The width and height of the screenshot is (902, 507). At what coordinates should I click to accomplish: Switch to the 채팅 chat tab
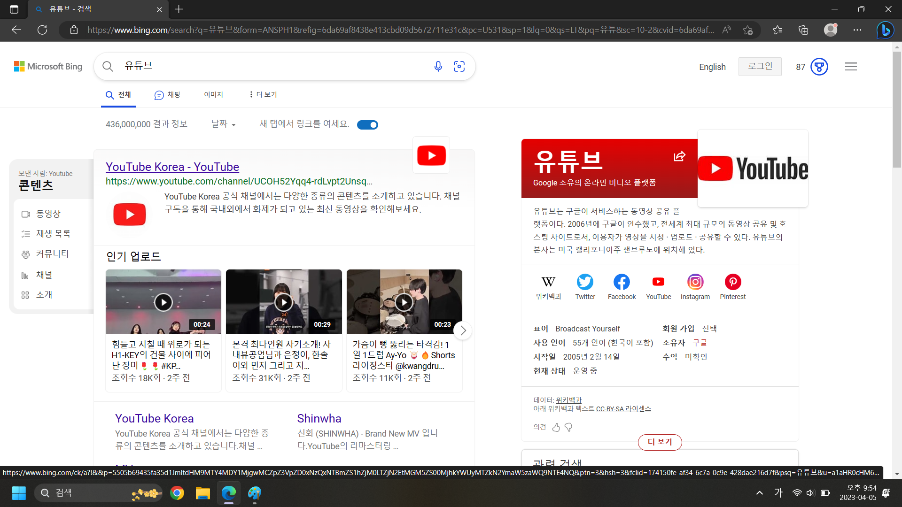(167, 95)
